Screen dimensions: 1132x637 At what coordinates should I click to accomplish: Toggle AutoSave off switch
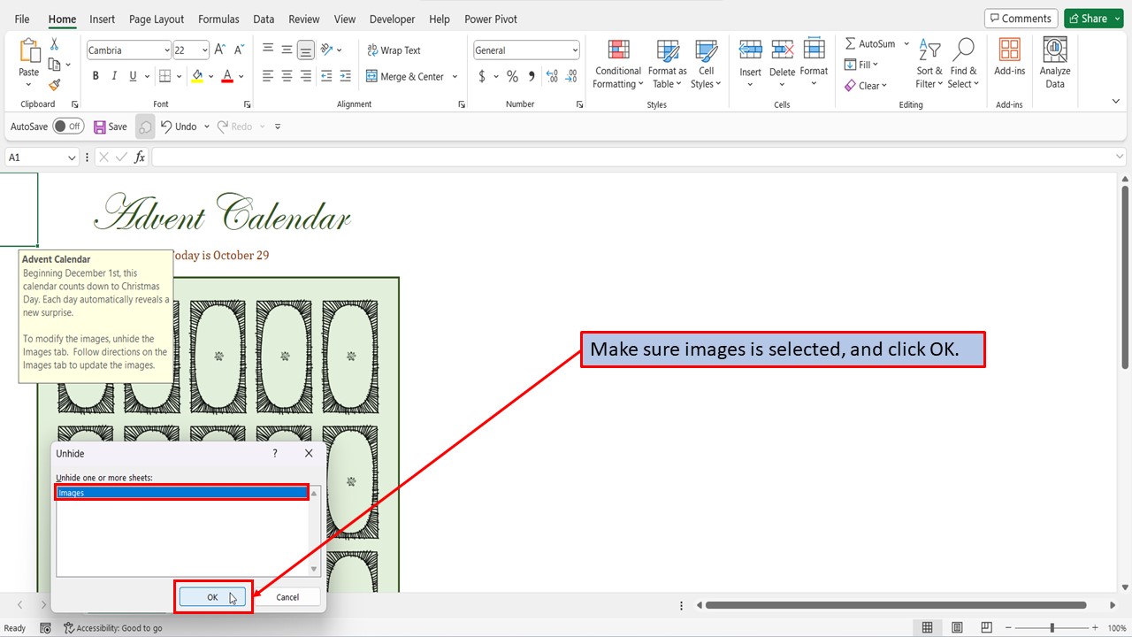(68, 126)
